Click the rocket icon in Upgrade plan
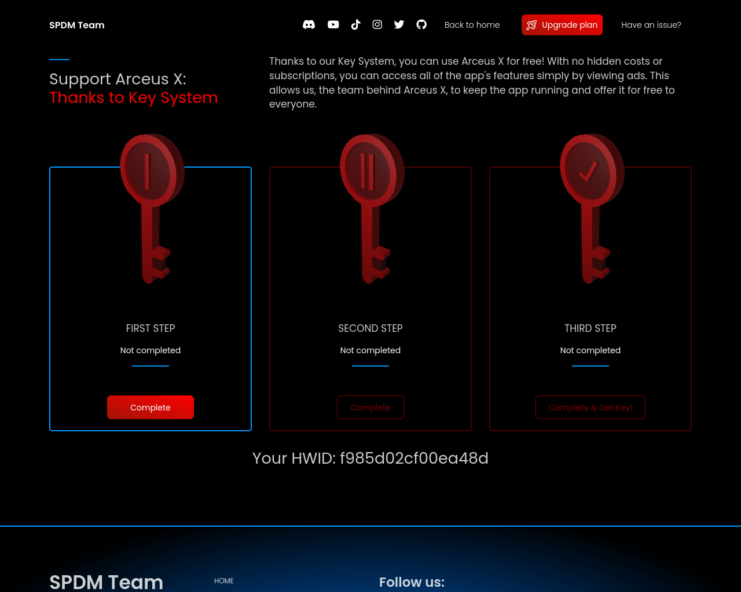Screen dimensions: 741x592 (x=531, y=25)
